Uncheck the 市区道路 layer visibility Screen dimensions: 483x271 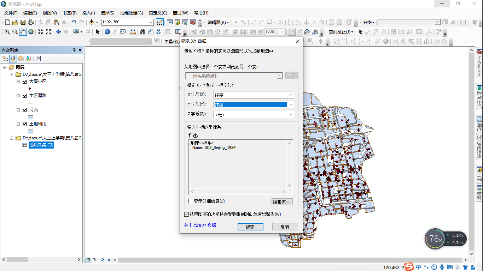pyautogui.click(x=24, y=96)
